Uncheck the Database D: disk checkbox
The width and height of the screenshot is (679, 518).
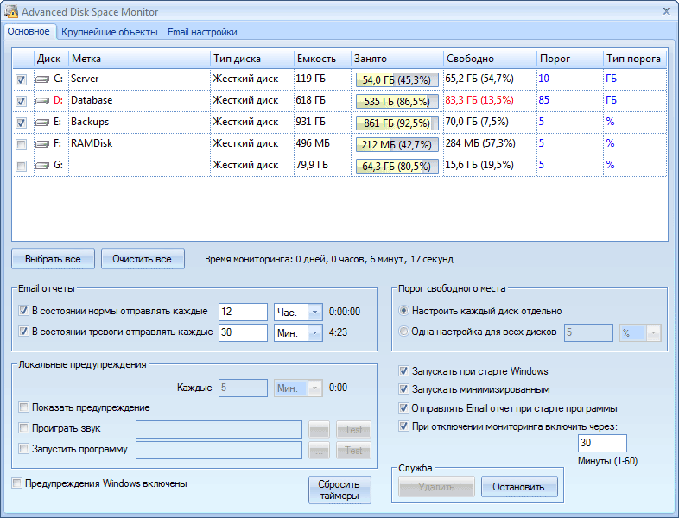pyautogui.click(x=22, y=101)
